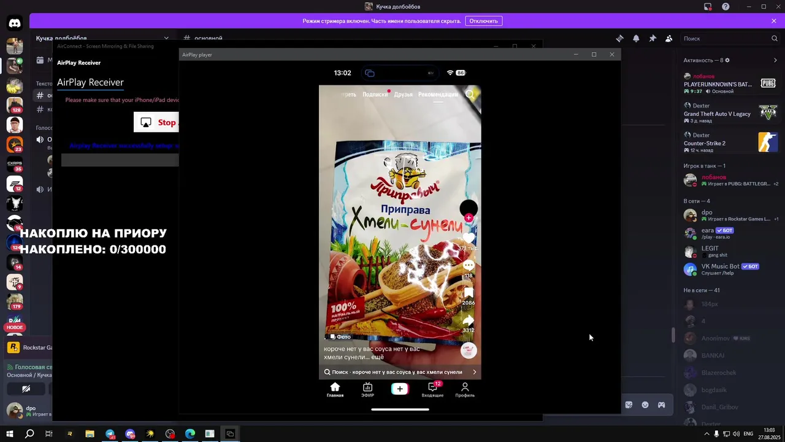Open the 'dpo' user avatar panel
The image size is (785, 442).
coord(14,411)
